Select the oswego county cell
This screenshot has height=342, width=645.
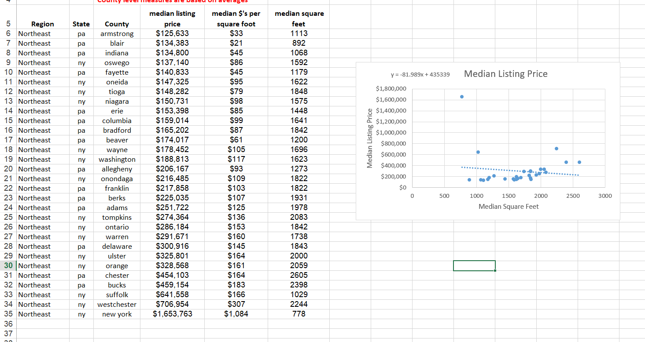(x=117, y=63)
